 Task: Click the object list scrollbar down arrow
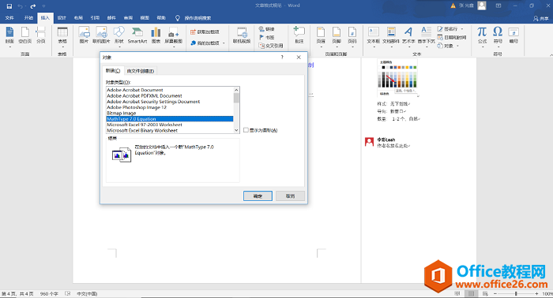(236, 130)
